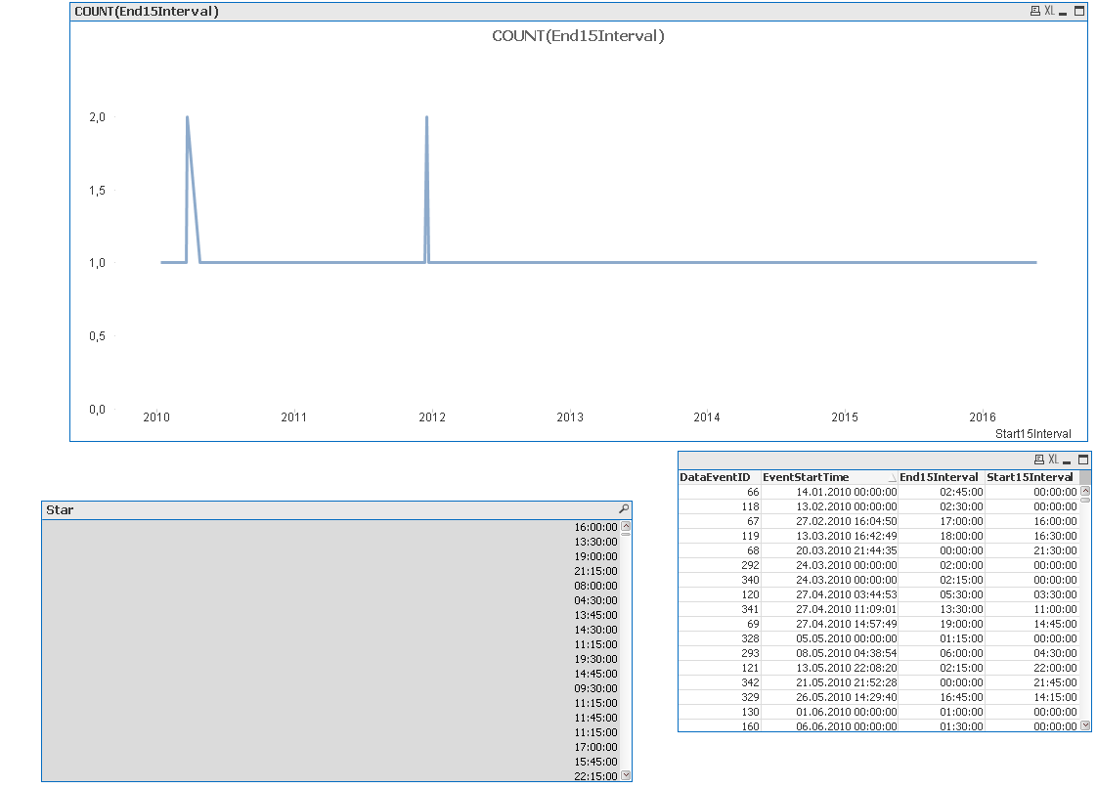Select 21:15:00 in the Star list

tap(330, 572)
